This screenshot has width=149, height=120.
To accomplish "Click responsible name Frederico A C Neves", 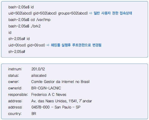I will pyautogui.click(x=49, y=94).
